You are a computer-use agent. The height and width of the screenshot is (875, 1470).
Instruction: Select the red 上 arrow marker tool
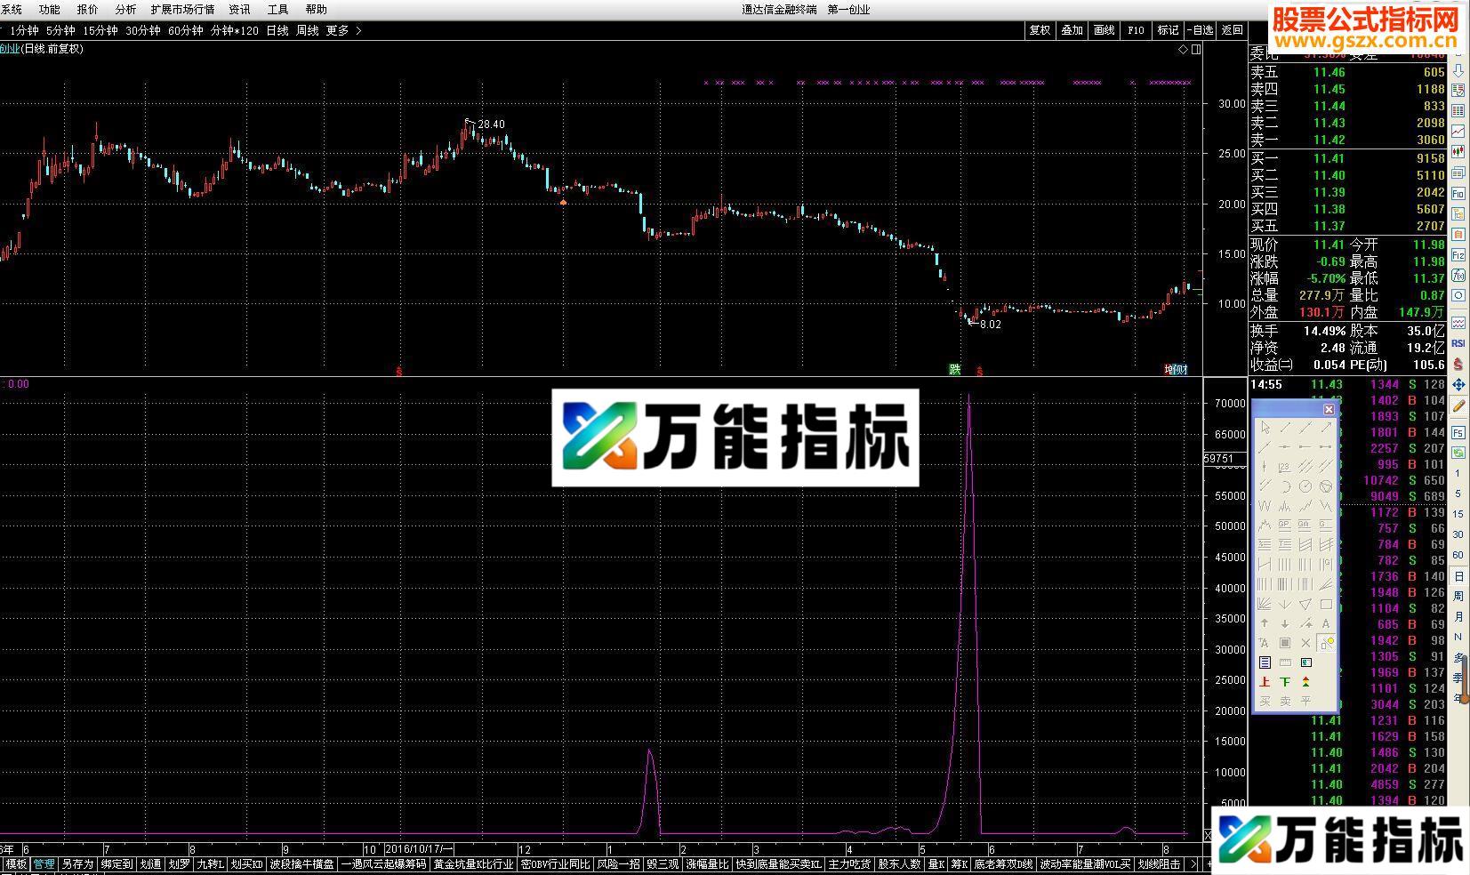1265,680
